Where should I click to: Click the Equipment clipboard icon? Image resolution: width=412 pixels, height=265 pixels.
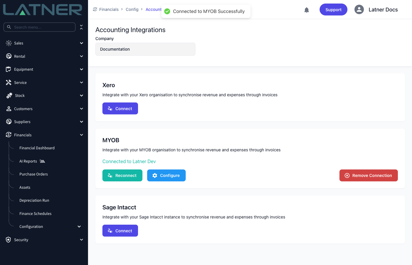point(9,69)
